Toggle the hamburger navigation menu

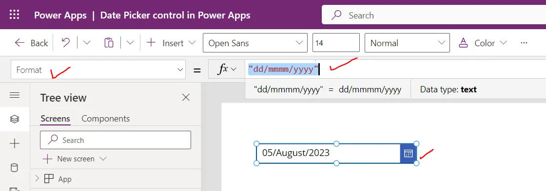click(15, 95)
